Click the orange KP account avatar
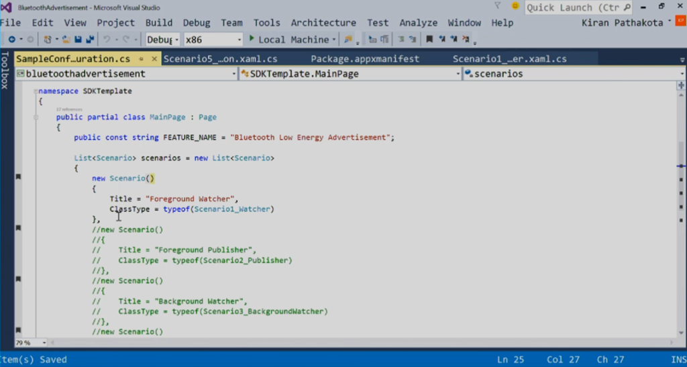 [680, 21]
